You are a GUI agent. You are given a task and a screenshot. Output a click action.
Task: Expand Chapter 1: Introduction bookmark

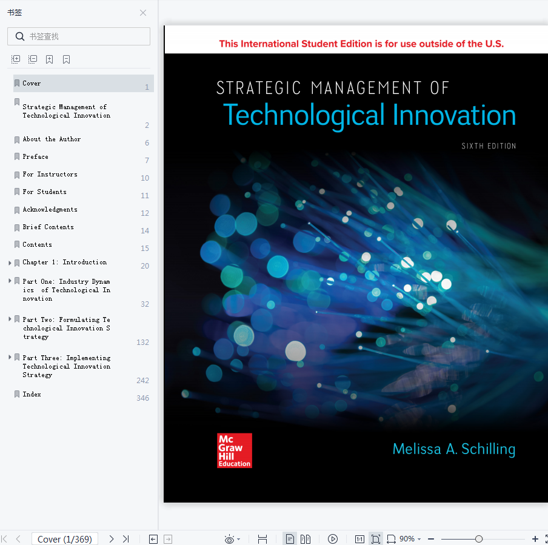pyautogui.click(x=10, y=263)
